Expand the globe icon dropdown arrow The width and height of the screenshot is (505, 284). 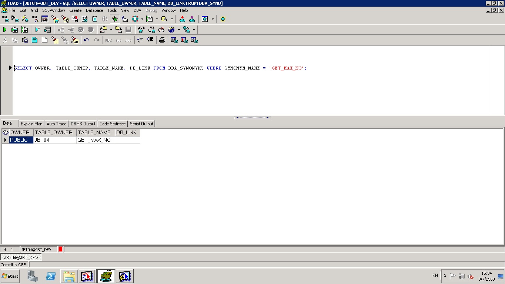coord(179,30)
